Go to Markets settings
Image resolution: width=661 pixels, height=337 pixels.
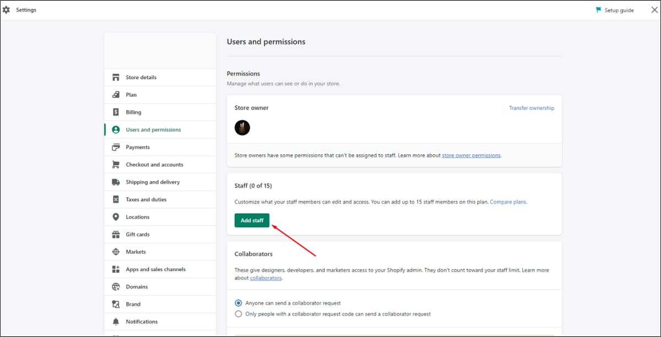[160, 252]
